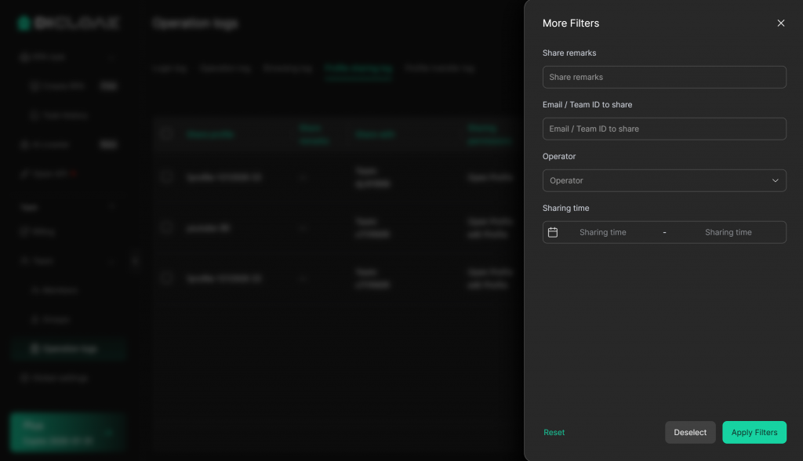Click the Operator dropdown chevron arrow

click(775, 180)
